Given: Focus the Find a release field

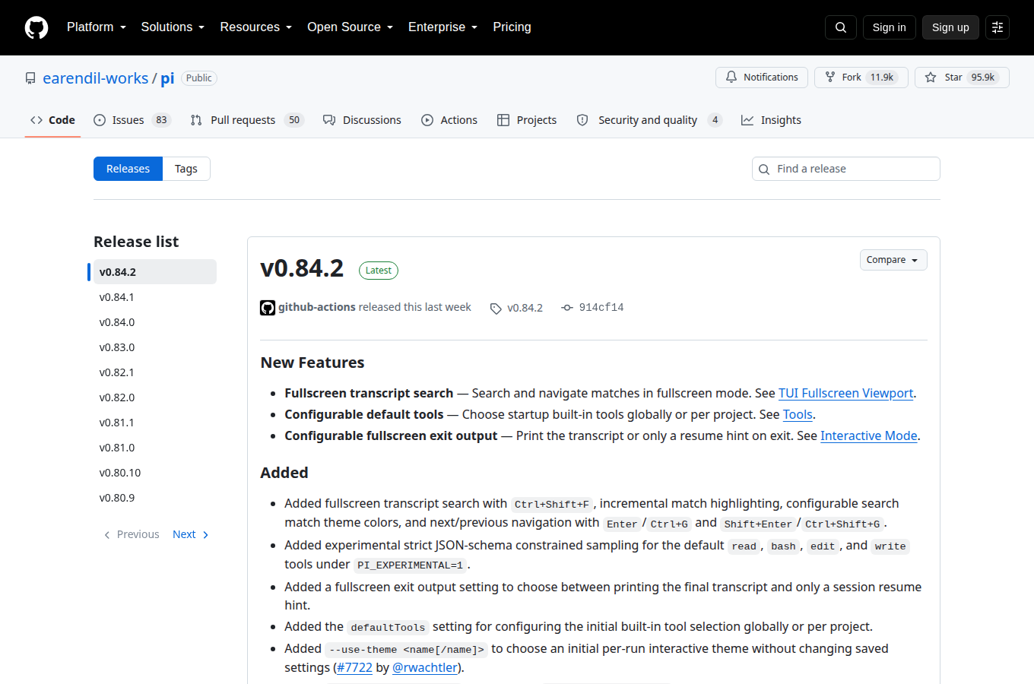Looking at the screenshot, I should [846, 169].
